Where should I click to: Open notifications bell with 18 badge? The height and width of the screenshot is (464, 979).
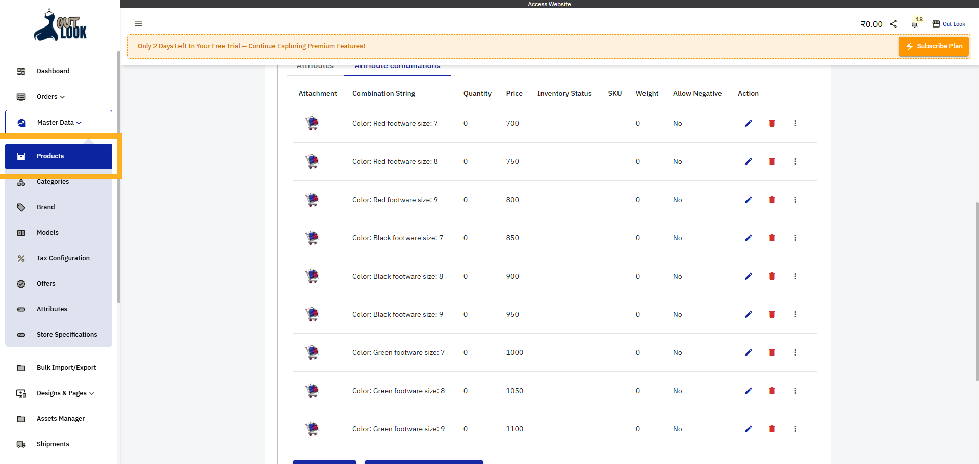(x=915, y=24)
